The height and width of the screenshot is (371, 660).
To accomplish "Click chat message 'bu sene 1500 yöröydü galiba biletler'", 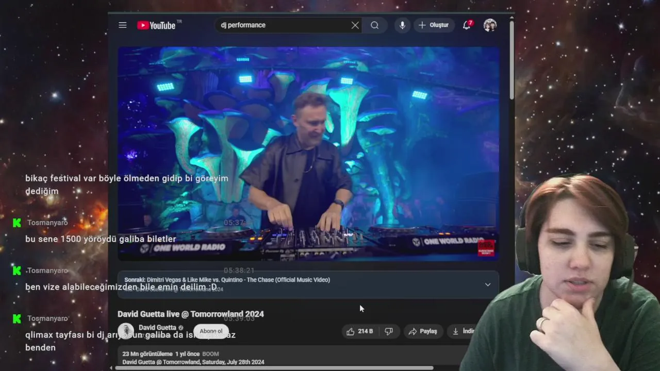I will point(101,239).
